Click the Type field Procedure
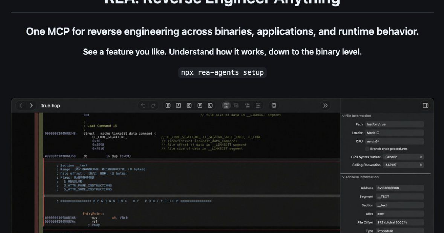 click(x=400, y=231)
